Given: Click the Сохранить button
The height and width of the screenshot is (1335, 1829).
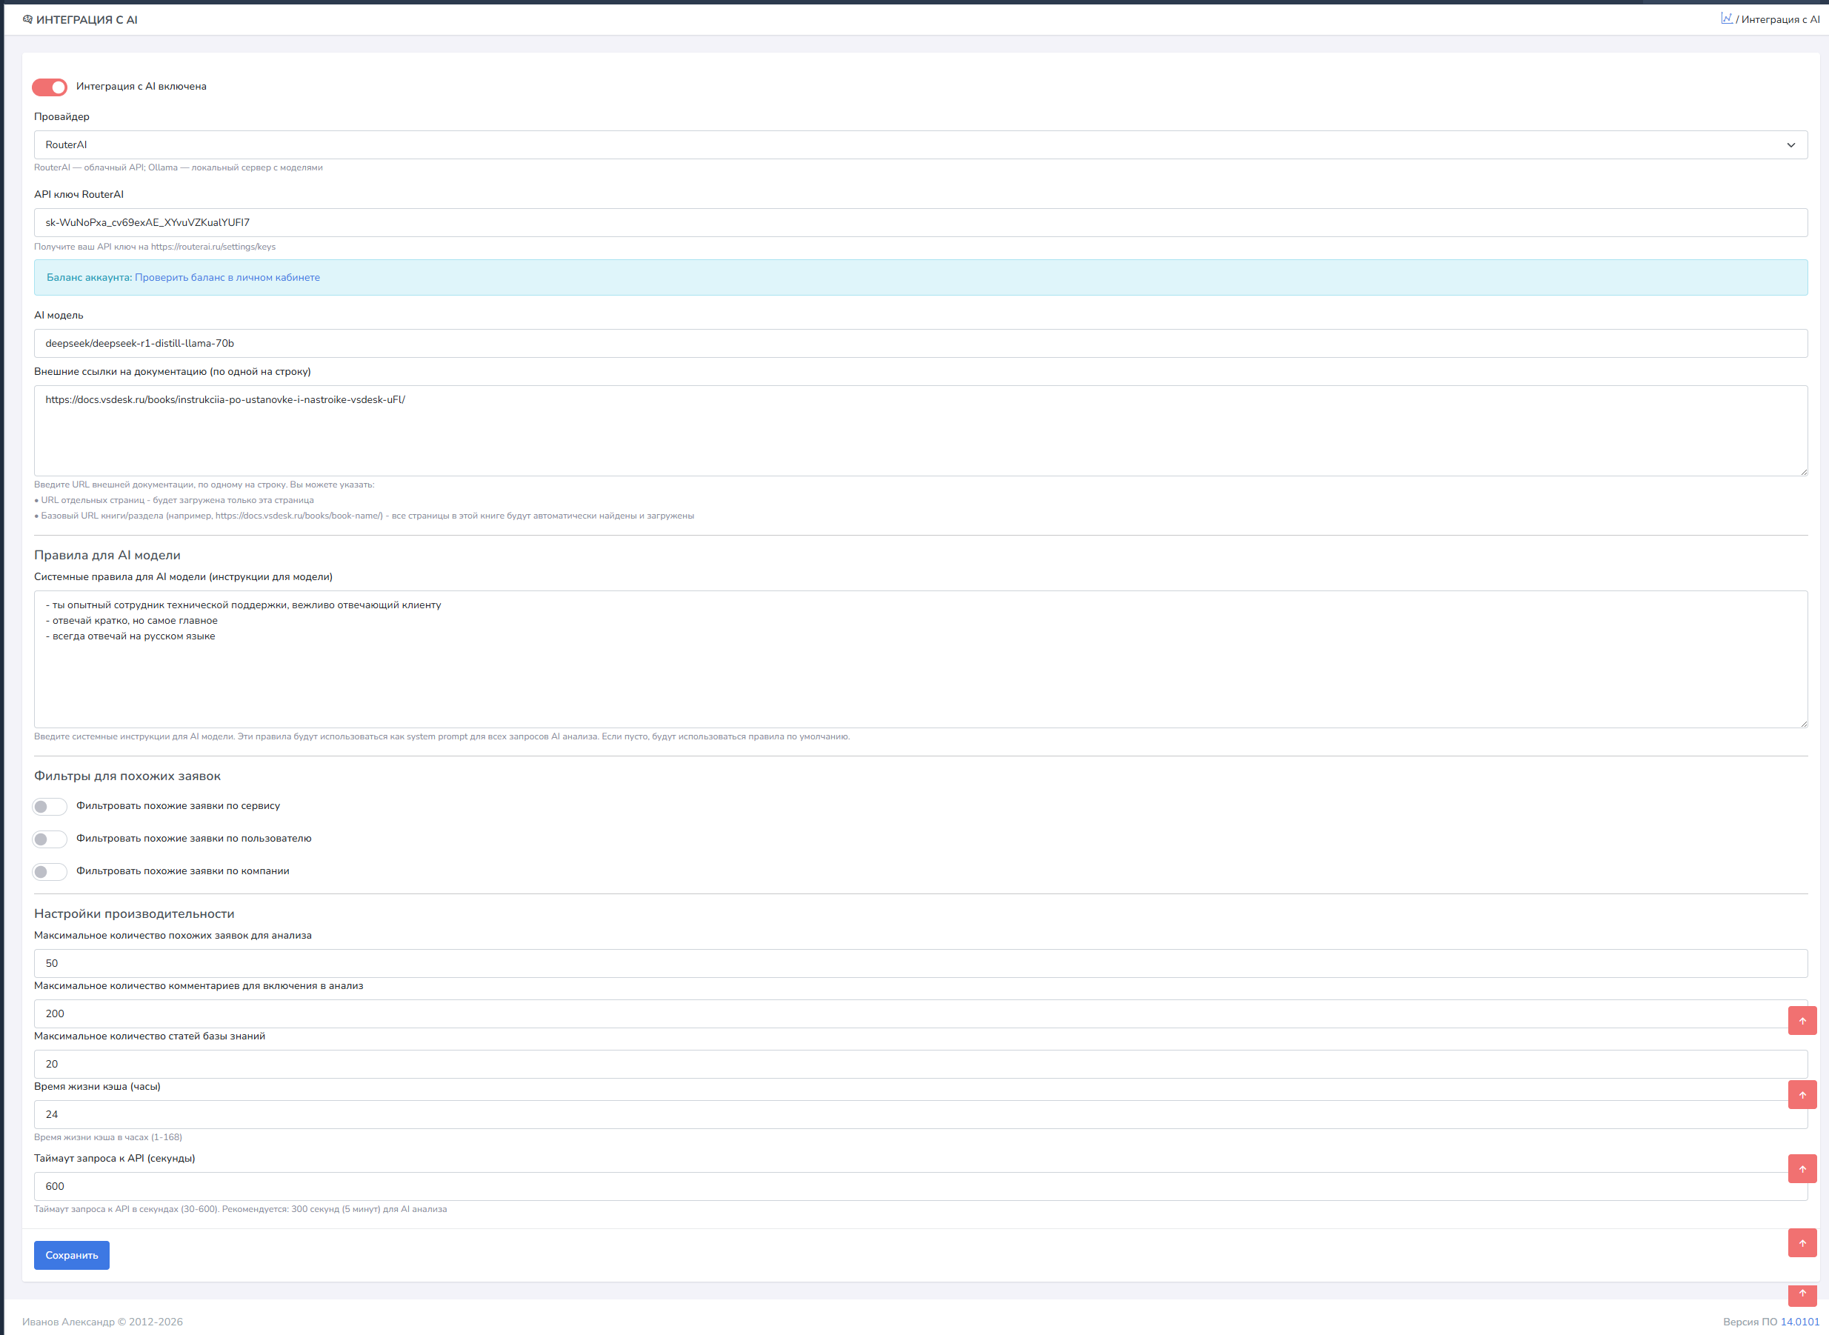Looking at the screenshot, I should point(71,1255).
